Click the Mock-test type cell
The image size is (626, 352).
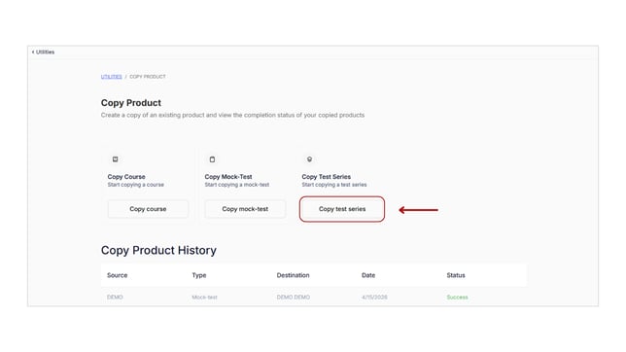click(204, 298)
